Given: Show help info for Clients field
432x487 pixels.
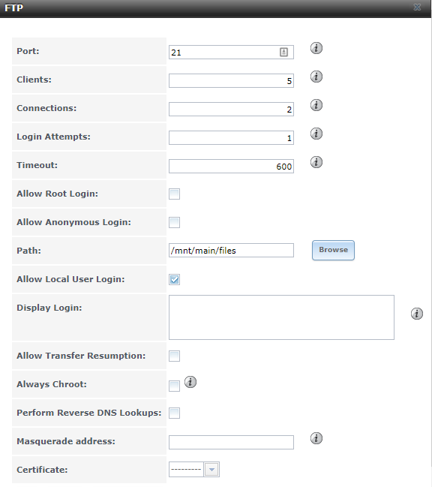Looking at the screenshot, I should [x=316, y=77].
